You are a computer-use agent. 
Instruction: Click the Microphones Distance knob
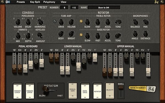point(146,34)
